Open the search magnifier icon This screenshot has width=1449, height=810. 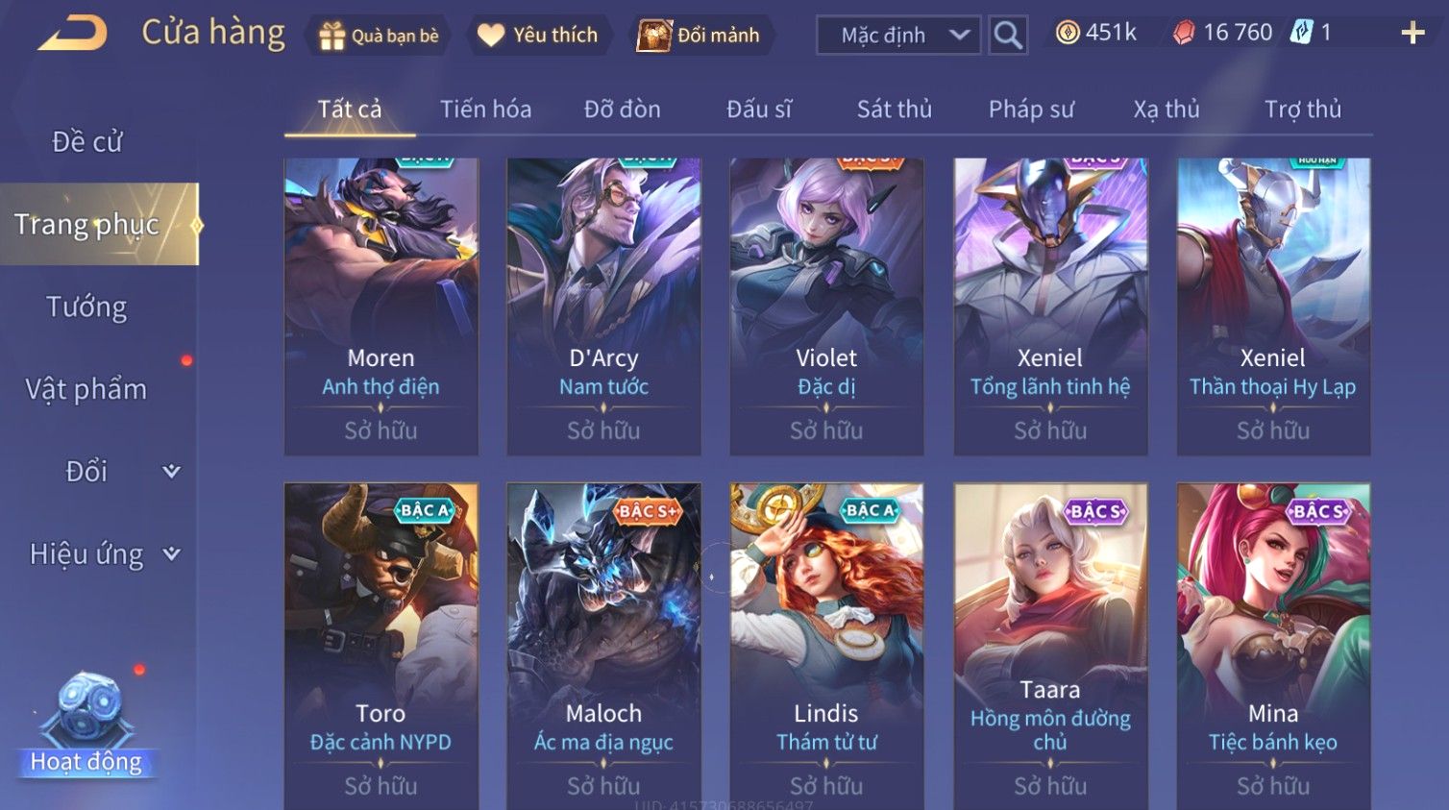1008,36
